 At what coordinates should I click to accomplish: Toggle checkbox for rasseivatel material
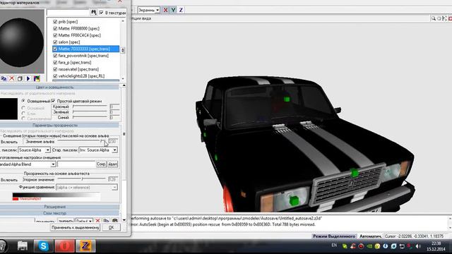point(55,69)
